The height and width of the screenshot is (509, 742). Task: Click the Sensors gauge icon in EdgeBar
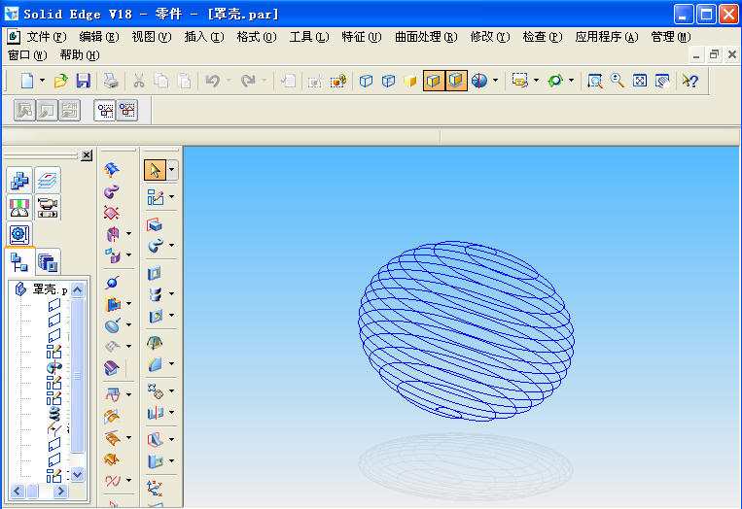point(19,207)
